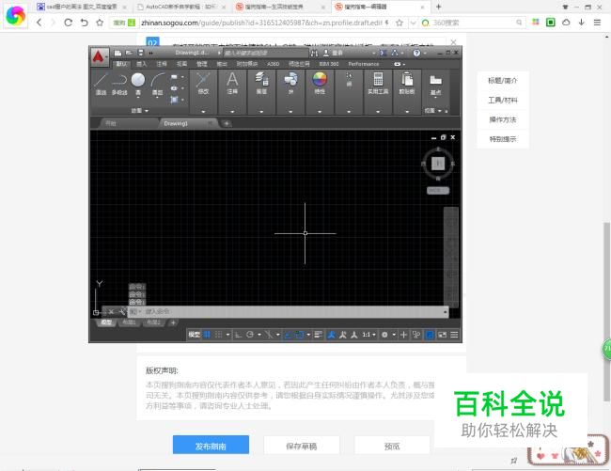Click the AutoCAD red A application button
The width and height of the screenshot is (611, 471).
[x=99, y=57]
